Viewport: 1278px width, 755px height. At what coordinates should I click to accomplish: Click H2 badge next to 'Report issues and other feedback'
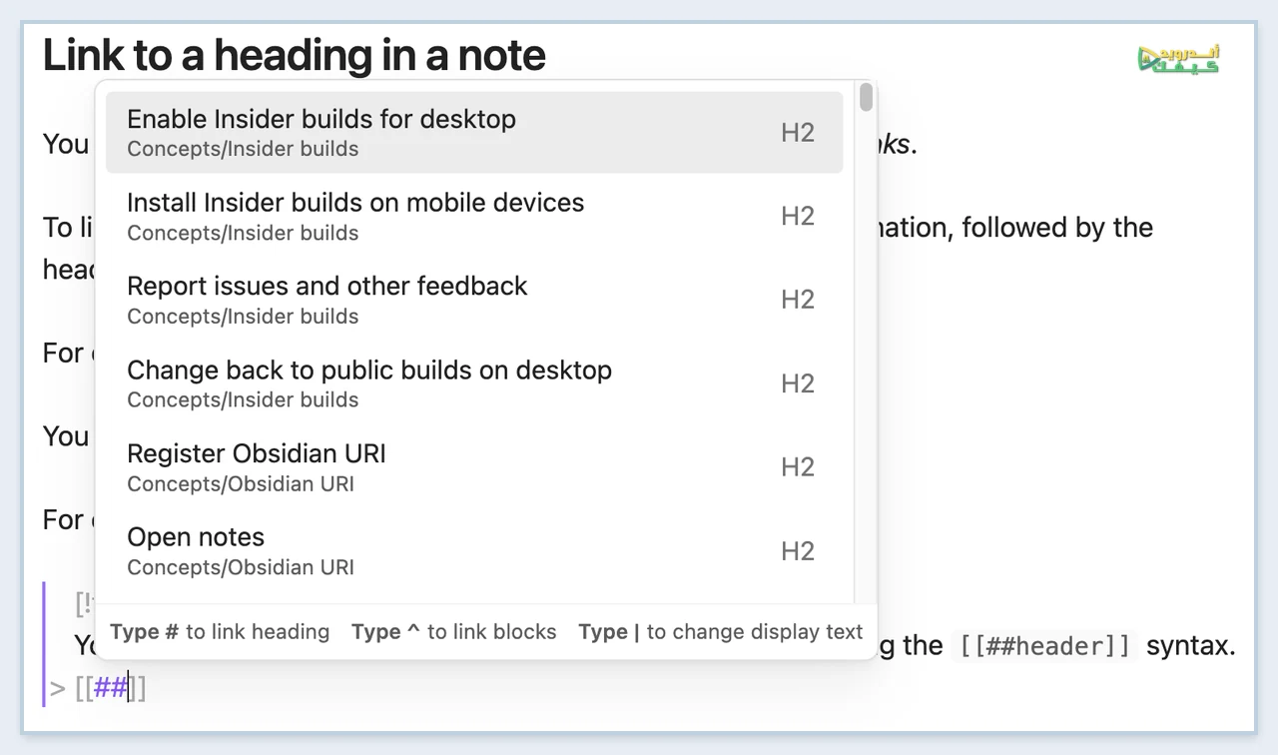click(798, 300)
